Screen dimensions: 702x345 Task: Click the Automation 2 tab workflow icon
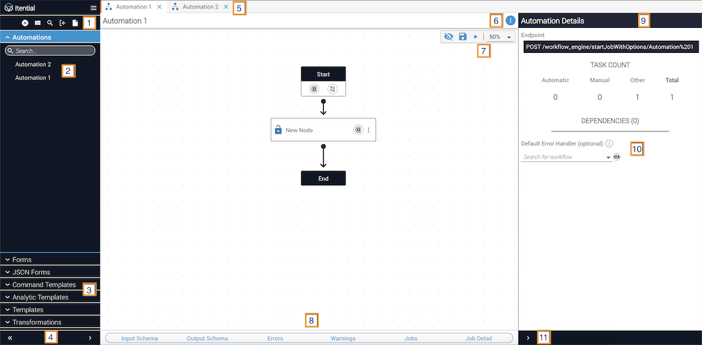click(x=175, y=7)
